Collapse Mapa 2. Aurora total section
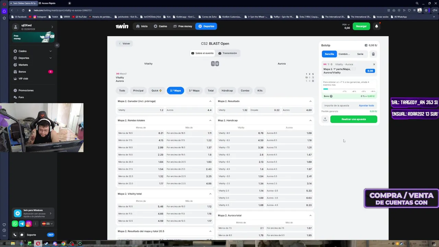 310,215
